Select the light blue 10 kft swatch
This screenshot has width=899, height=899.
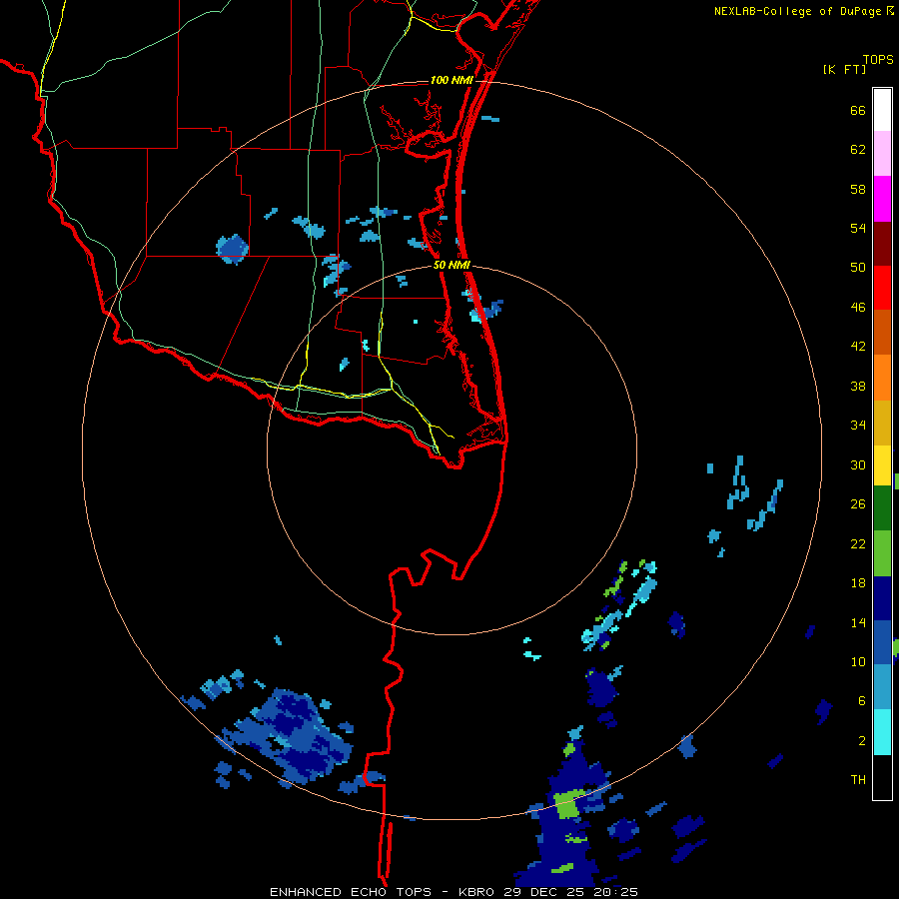(882, 687)
